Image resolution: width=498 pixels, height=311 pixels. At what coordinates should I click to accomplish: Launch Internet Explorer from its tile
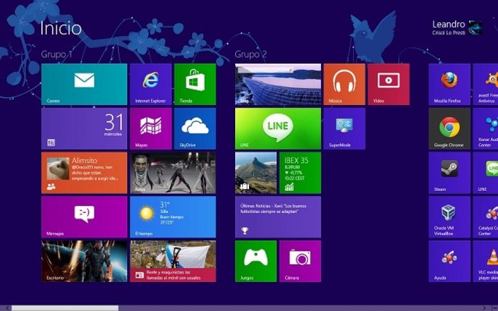[150, 84]
